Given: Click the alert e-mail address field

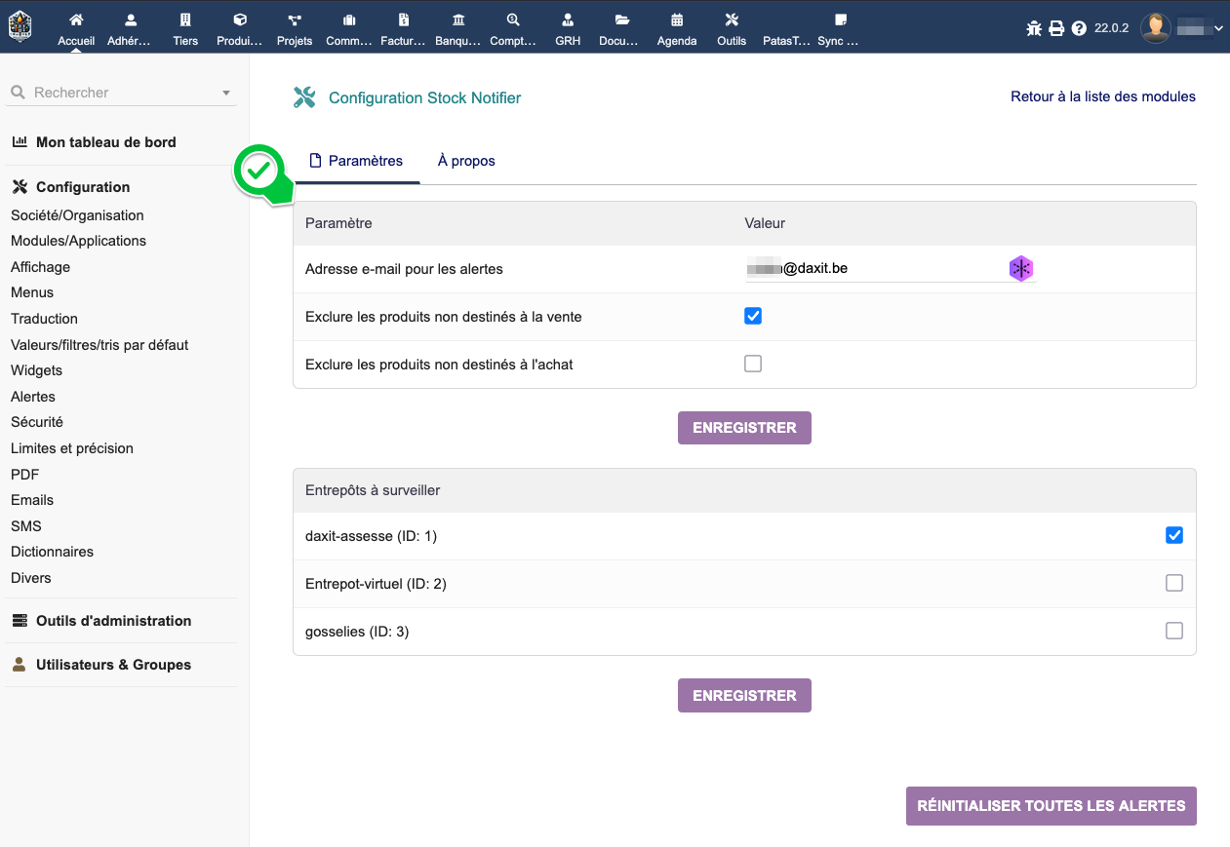Looking at the screenshot, I should [x=873, y=268].
